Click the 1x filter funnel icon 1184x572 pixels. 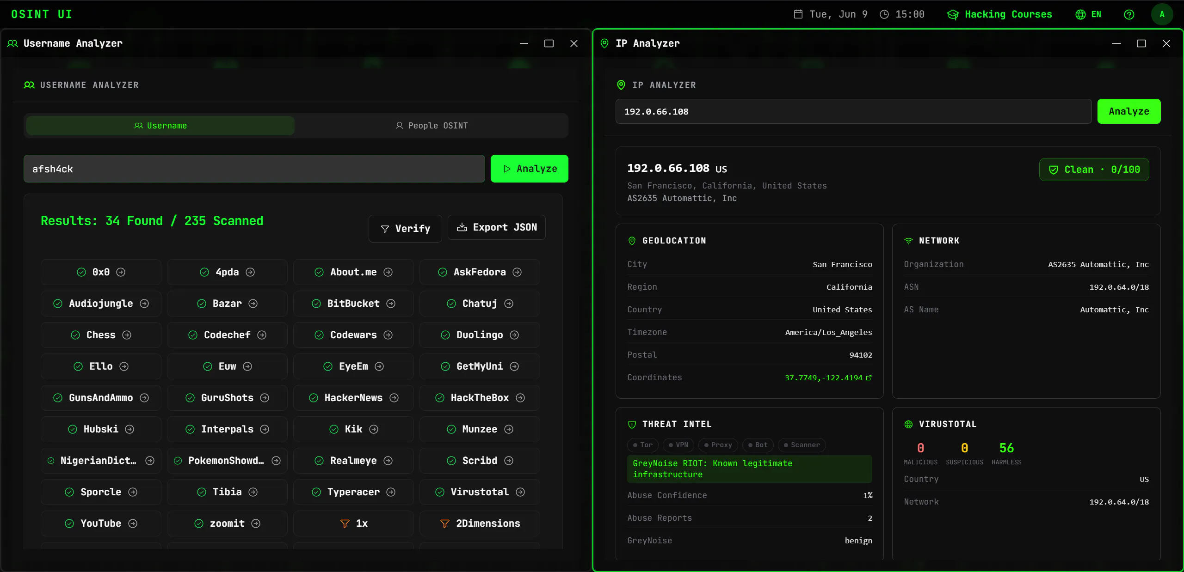[x=345, y=523]
